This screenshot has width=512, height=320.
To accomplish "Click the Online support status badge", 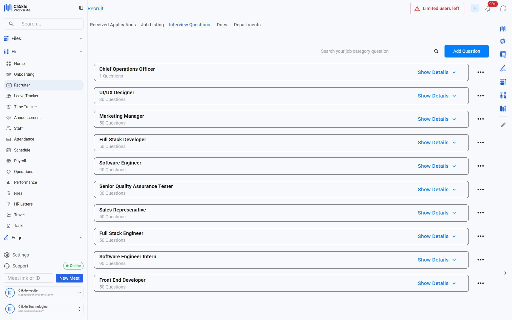I will 73,266.
